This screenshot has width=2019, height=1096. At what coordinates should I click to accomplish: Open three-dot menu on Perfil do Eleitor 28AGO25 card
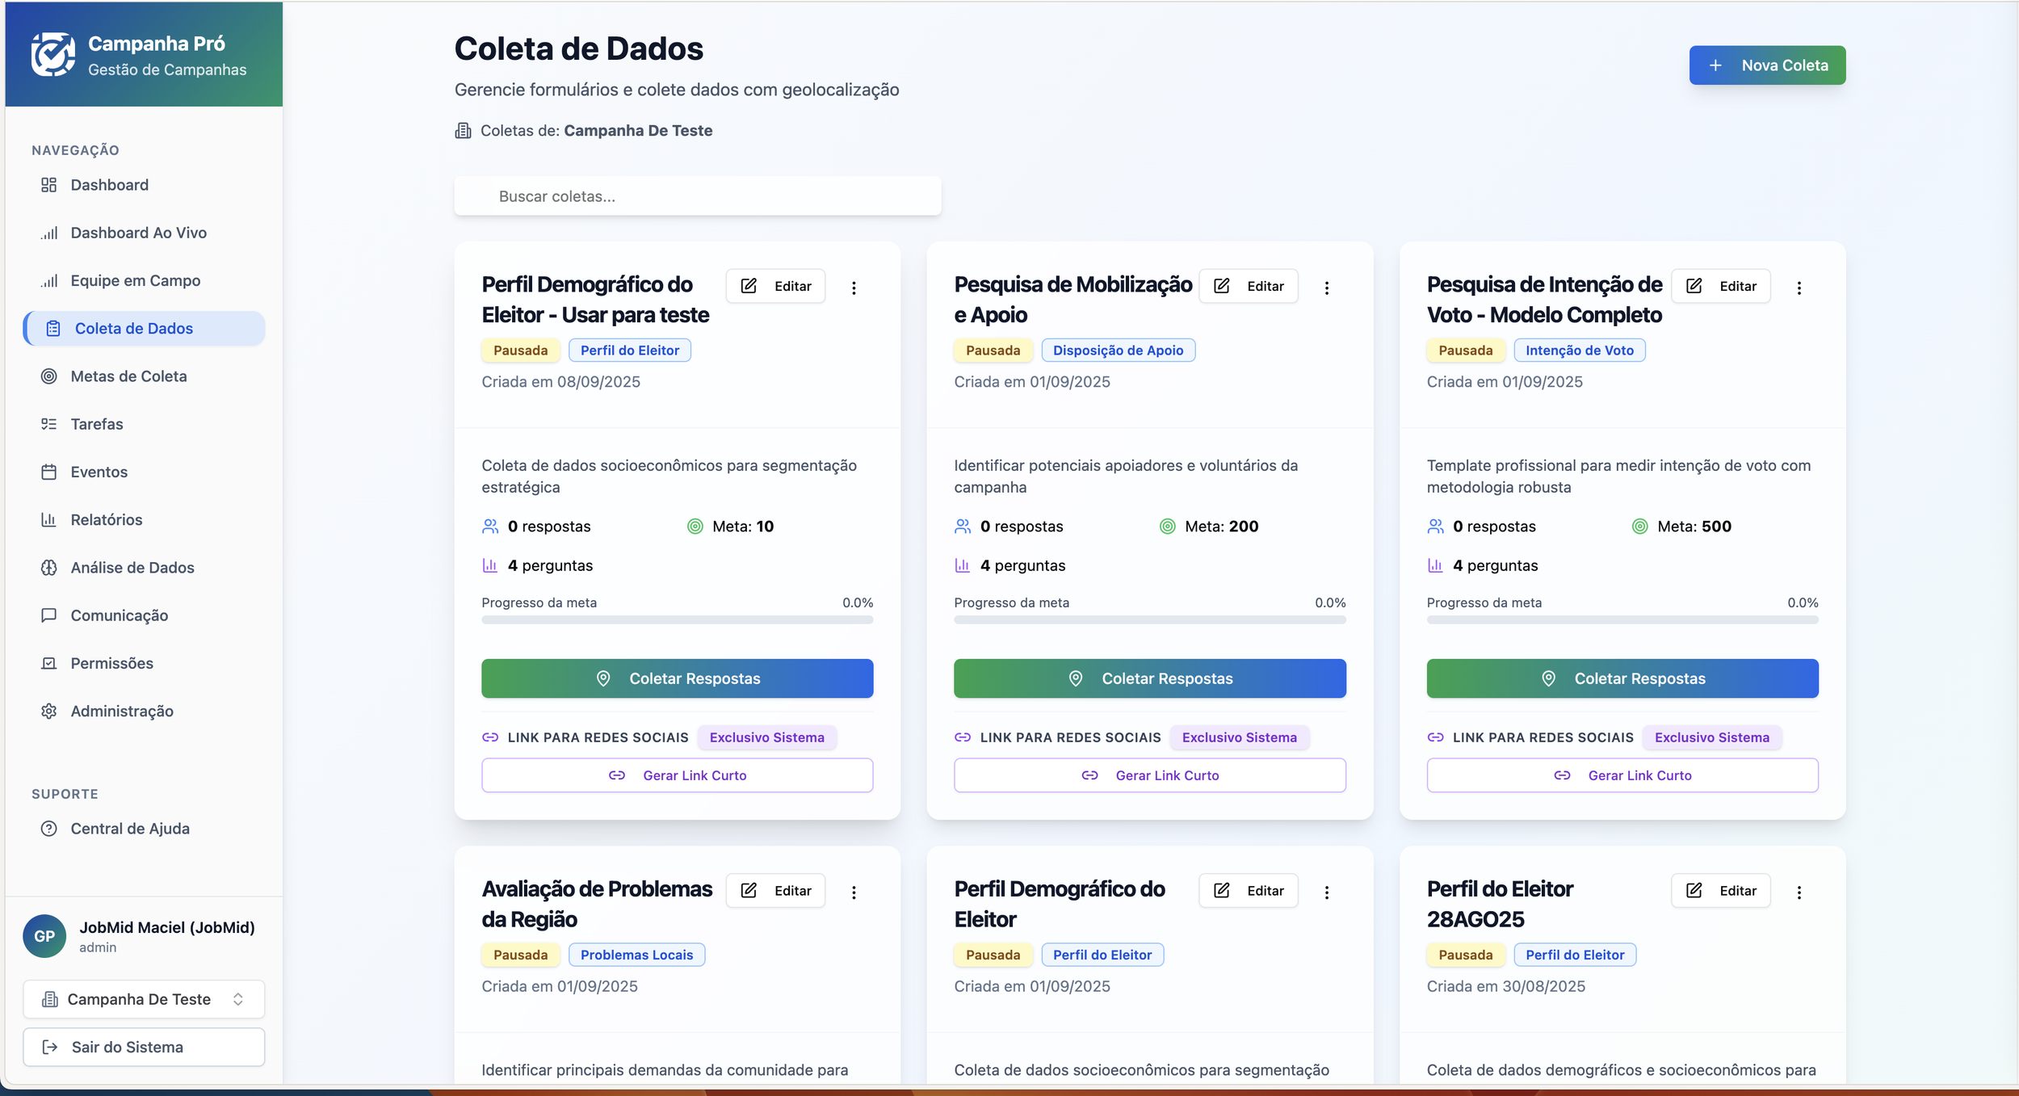coord(1799,892)
